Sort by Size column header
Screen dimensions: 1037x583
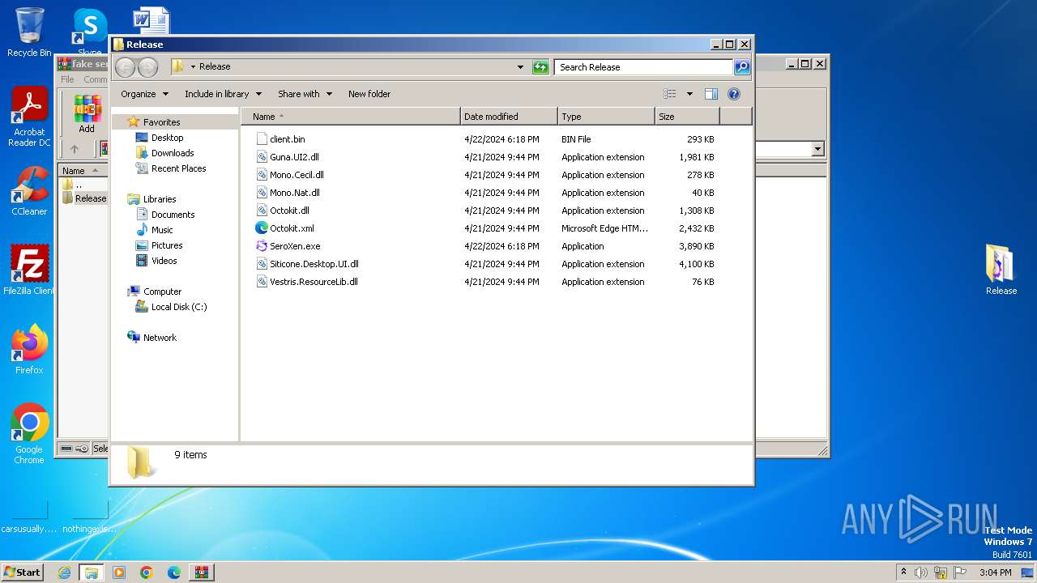[x=687, y=117]
